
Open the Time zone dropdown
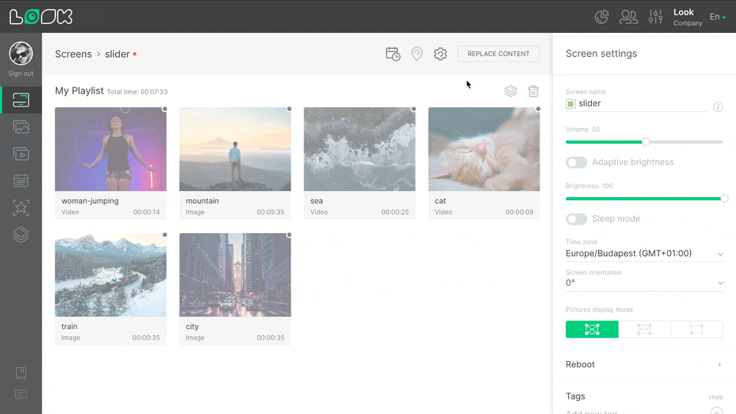click(644, 254)
